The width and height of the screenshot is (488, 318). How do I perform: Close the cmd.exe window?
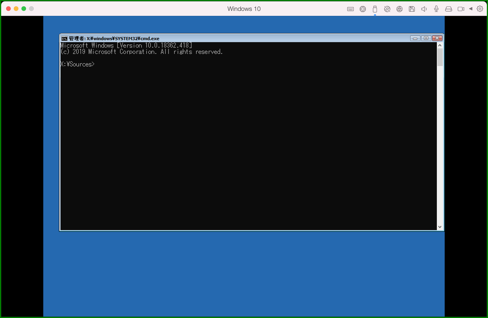click(x=437, y=38)
